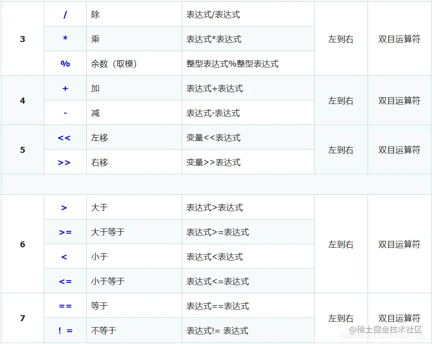Click the ">>" right shift operator
The image size is (432, 344).
65,162
